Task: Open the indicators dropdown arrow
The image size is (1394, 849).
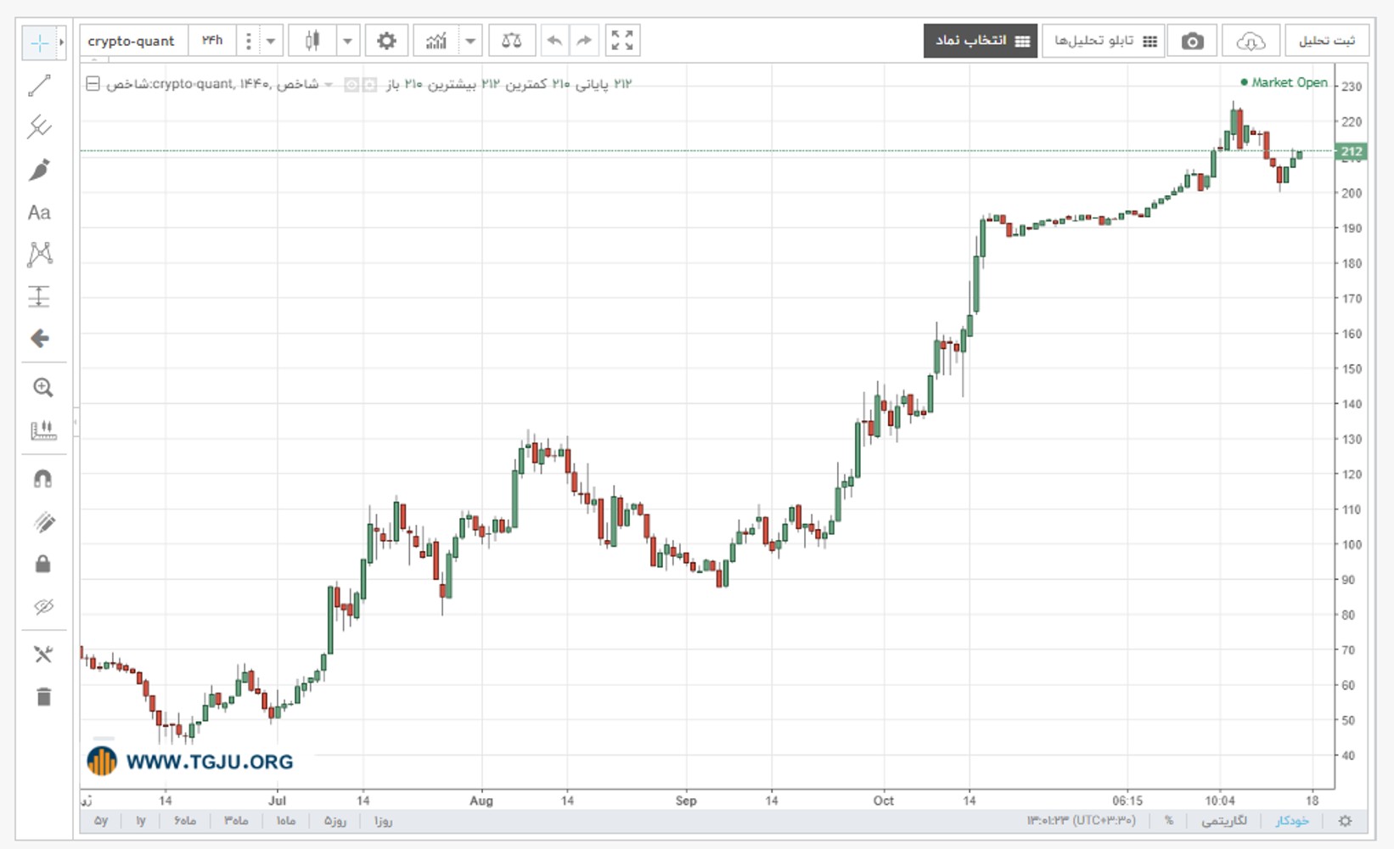Action: (470, 41)
